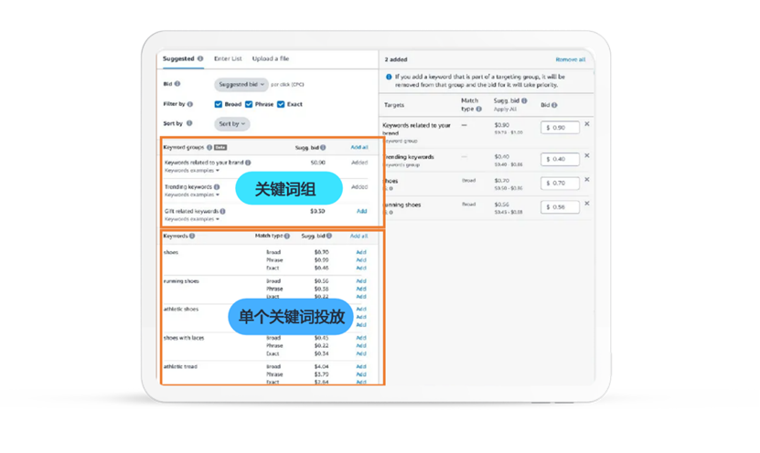760x453 pixels.
Task: Remove Trending keywords from added targets
Action: coord(587,156)
